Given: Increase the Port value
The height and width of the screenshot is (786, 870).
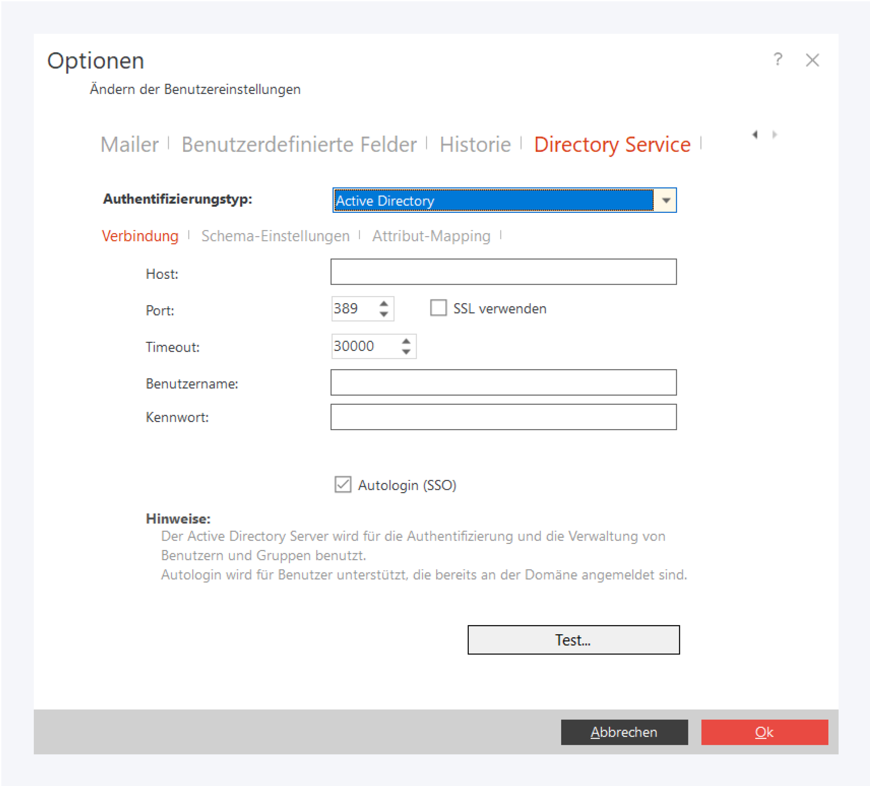Looking at the screenshot, I should point(384,304).
